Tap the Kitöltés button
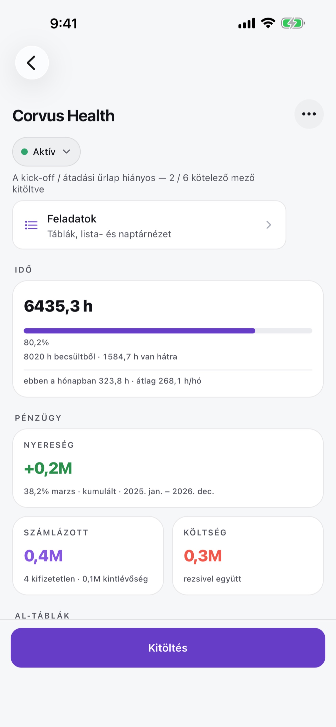The width and height of the screenshot is (336, 727). (x=168, y=648)
